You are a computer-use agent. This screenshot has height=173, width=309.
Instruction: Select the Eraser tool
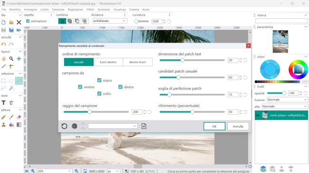[19, 117]
